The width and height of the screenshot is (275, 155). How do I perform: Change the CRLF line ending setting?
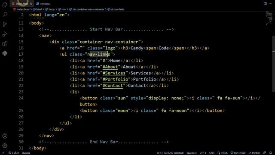tap(212, 153)
